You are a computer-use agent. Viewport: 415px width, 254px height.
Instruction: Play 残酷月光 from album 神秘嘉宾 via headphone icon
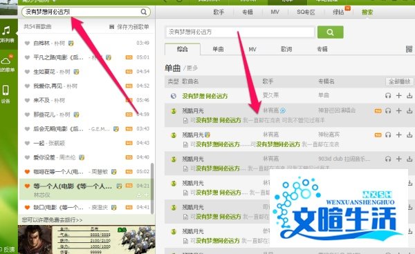click(x=388, y=135)
